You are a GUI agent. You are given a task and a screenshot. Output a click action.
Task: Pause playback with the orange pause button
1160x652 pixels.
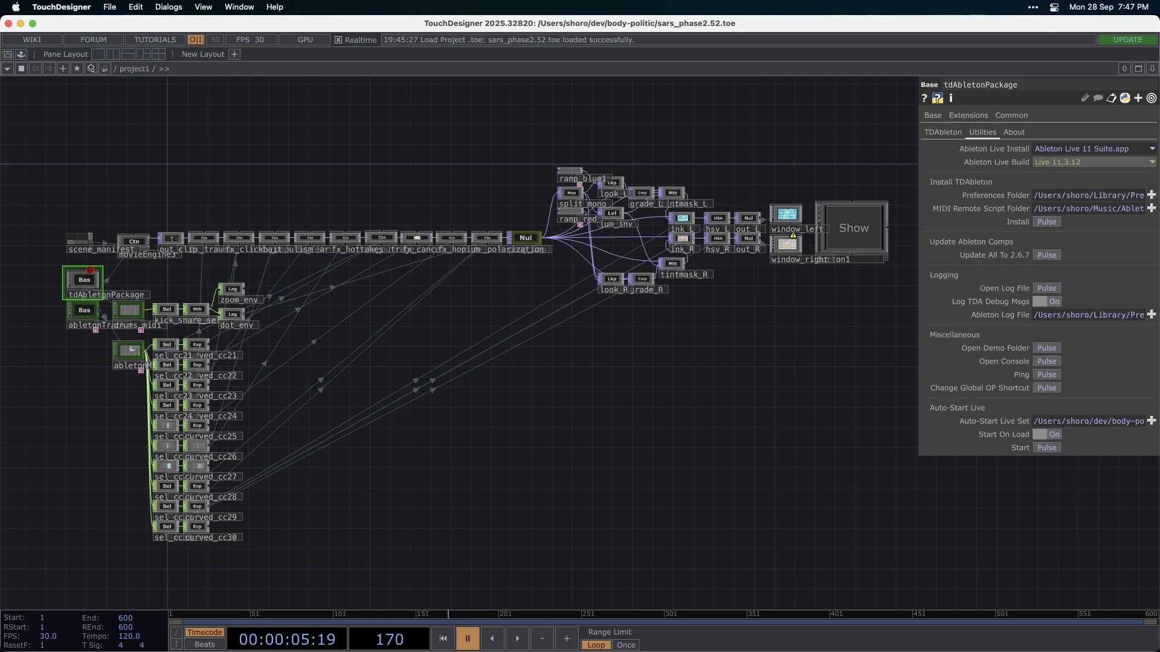[468, 638]
